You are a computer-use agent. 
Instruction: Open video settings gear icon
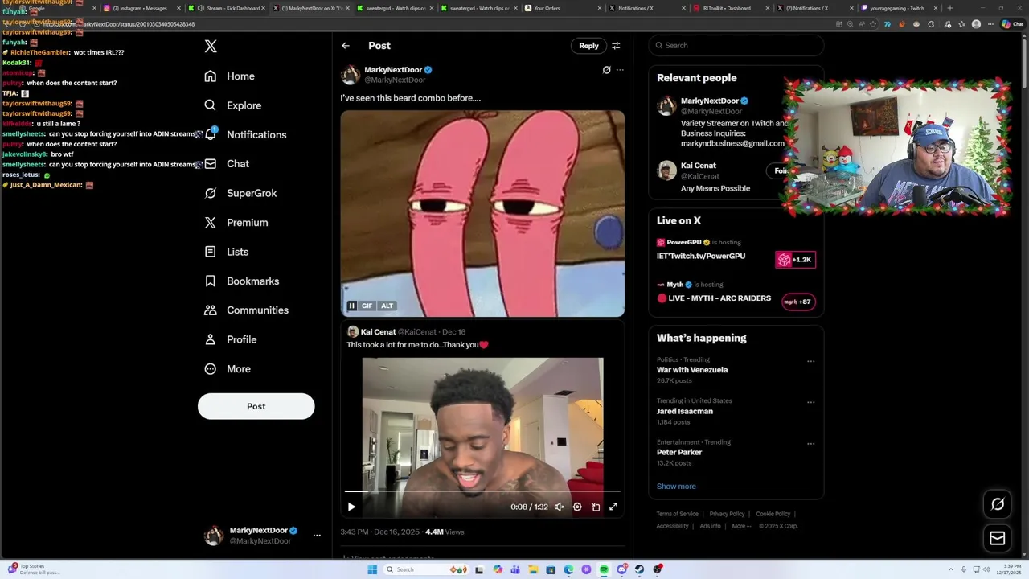pyautogui.click(x=577, y=507)
